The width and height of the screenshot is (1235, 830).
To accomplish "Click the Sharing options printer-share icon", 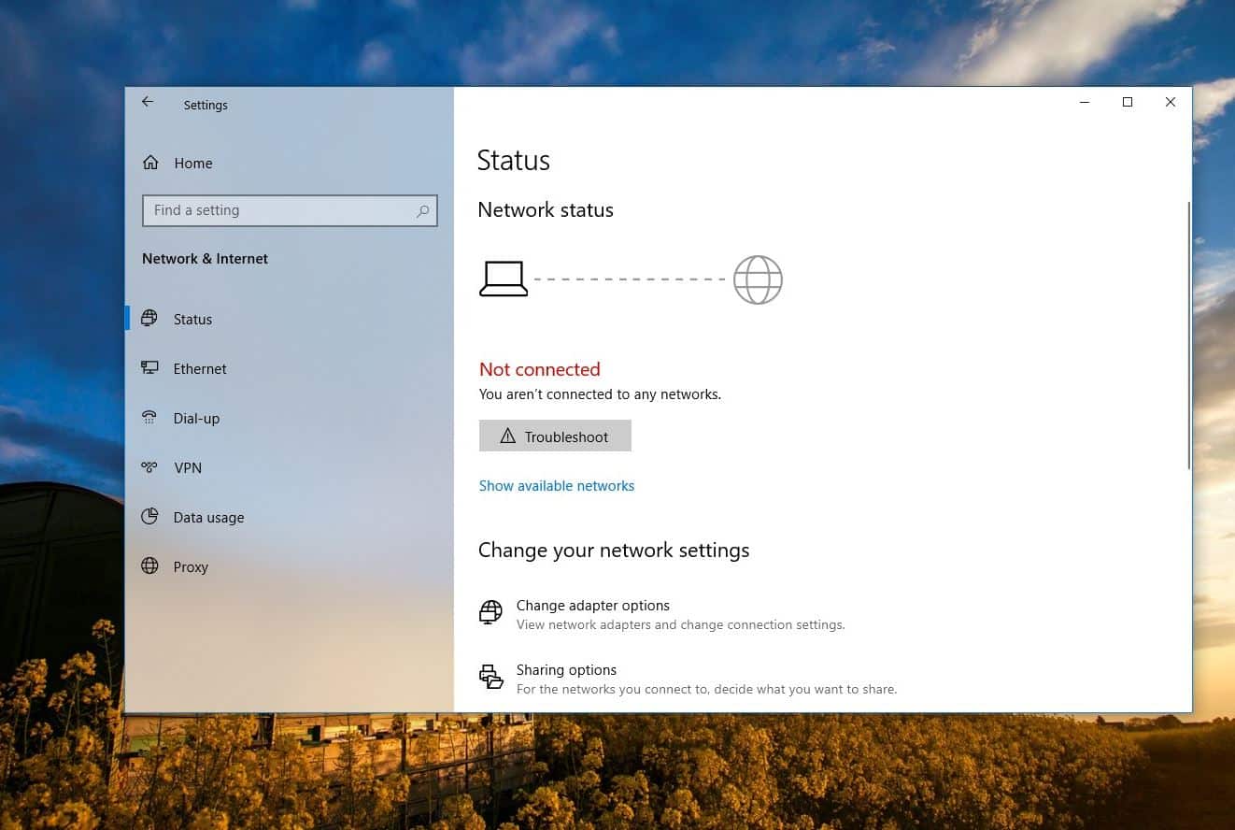I will 491,676.
